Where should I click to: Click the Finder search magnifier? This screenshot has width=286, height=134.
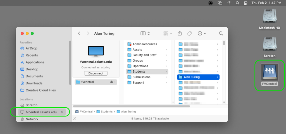coord(221,33)
